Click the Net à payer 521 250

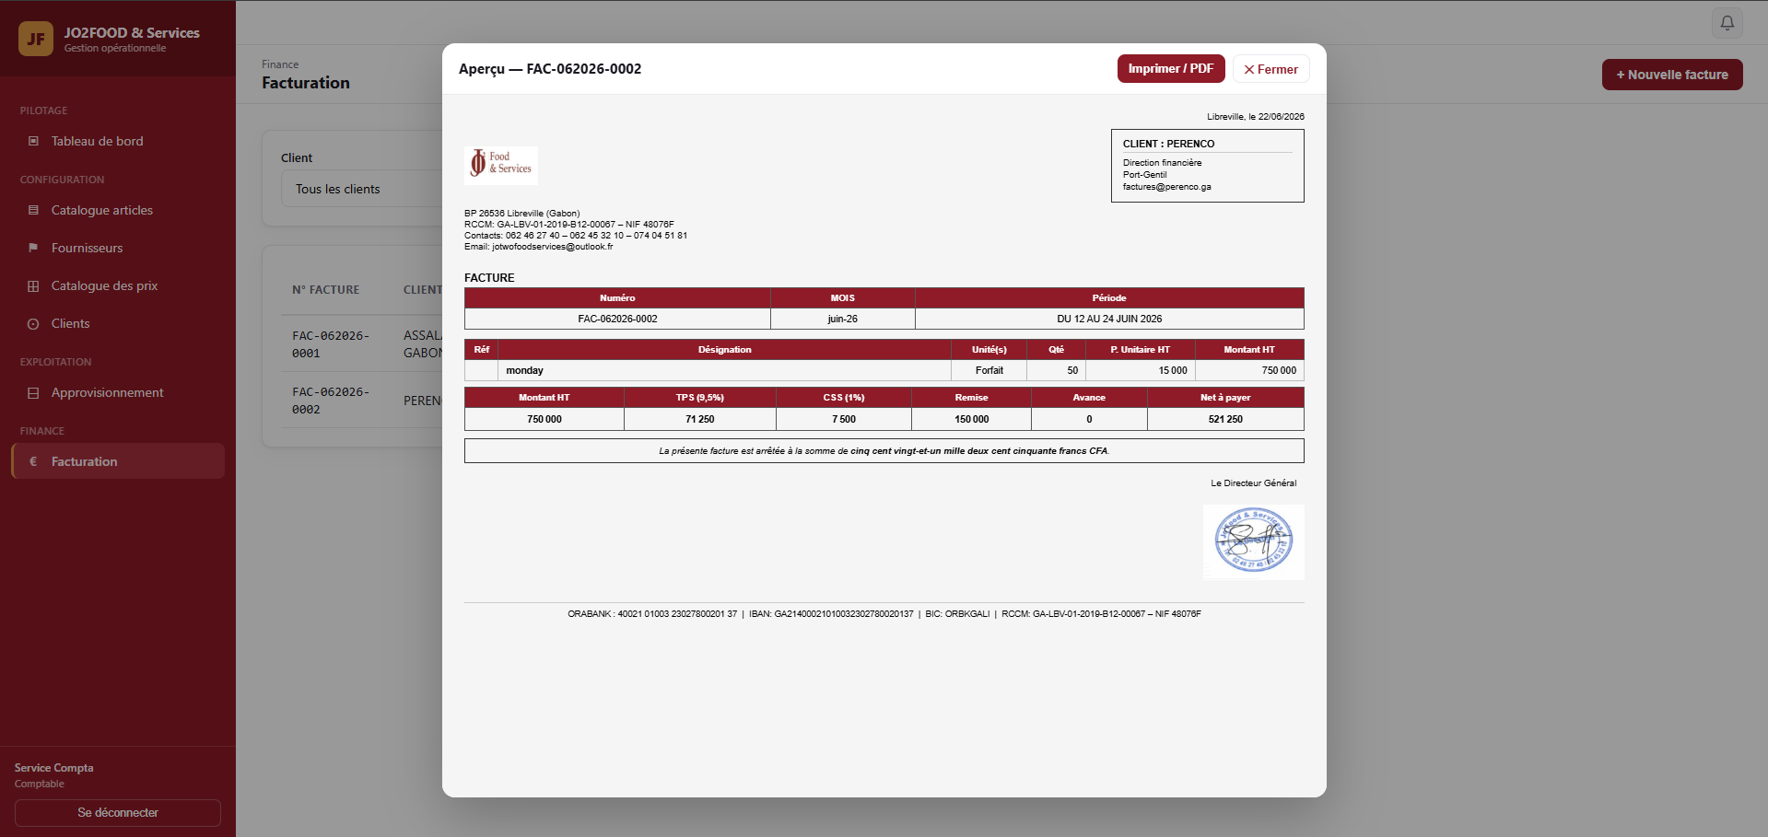tap(1225, 419)
